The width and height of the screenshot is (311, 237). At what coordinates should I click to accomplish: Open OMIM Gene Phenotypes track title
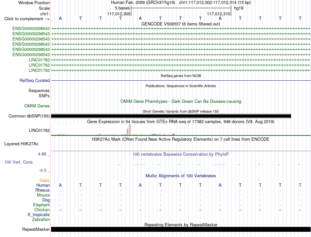coord(181,101)
